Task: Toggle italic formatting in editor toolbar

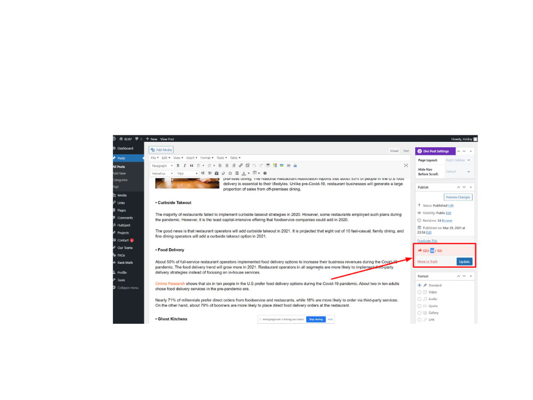Action: 184,166
